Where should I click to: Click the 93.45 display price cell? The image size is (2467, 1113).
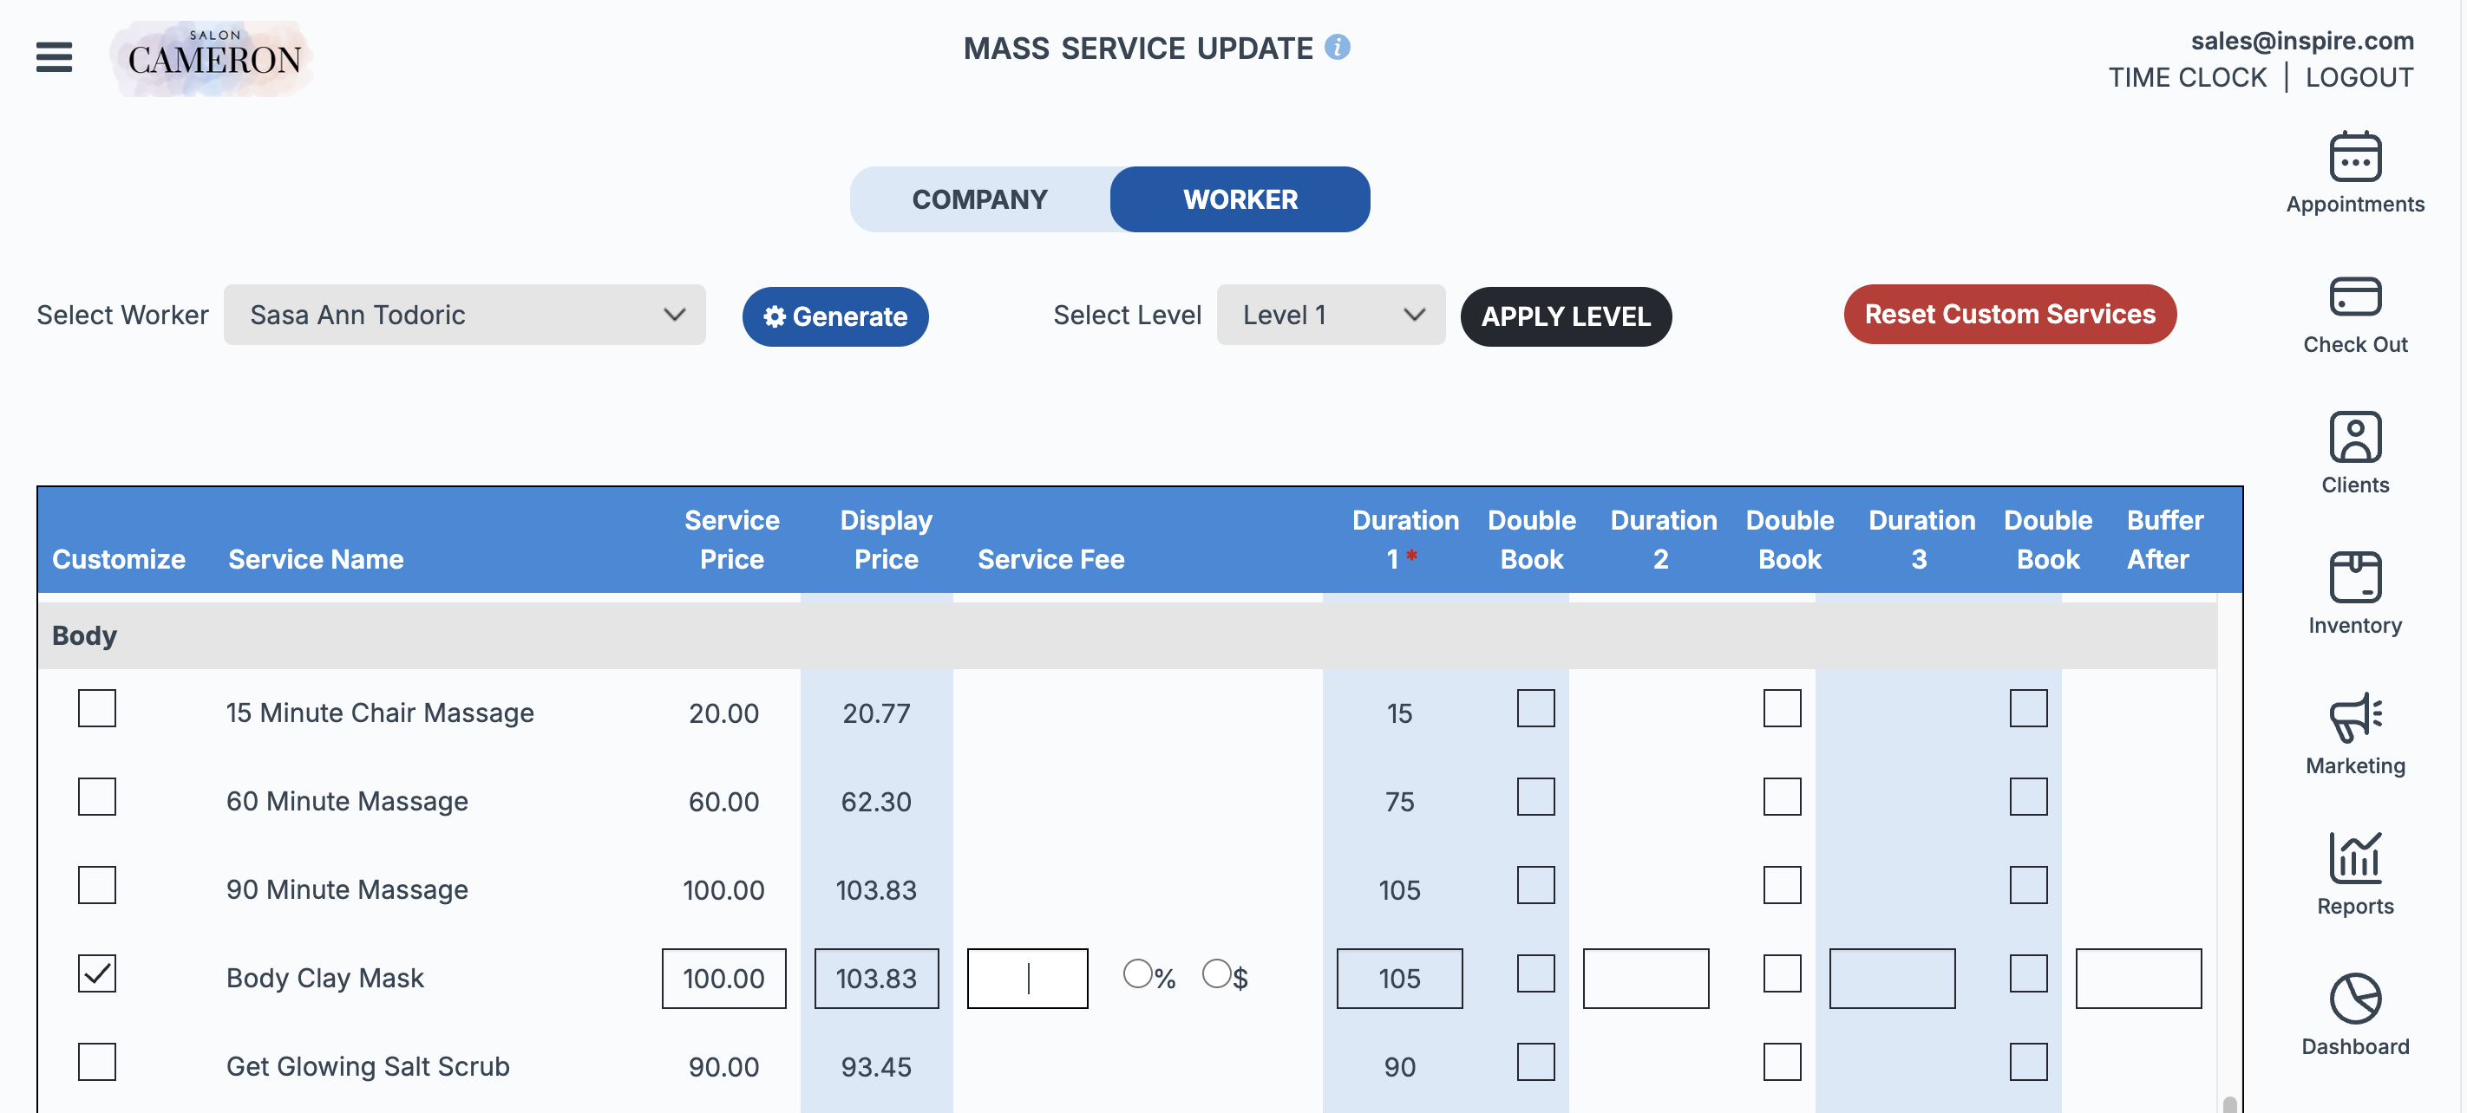(875, 1067)
